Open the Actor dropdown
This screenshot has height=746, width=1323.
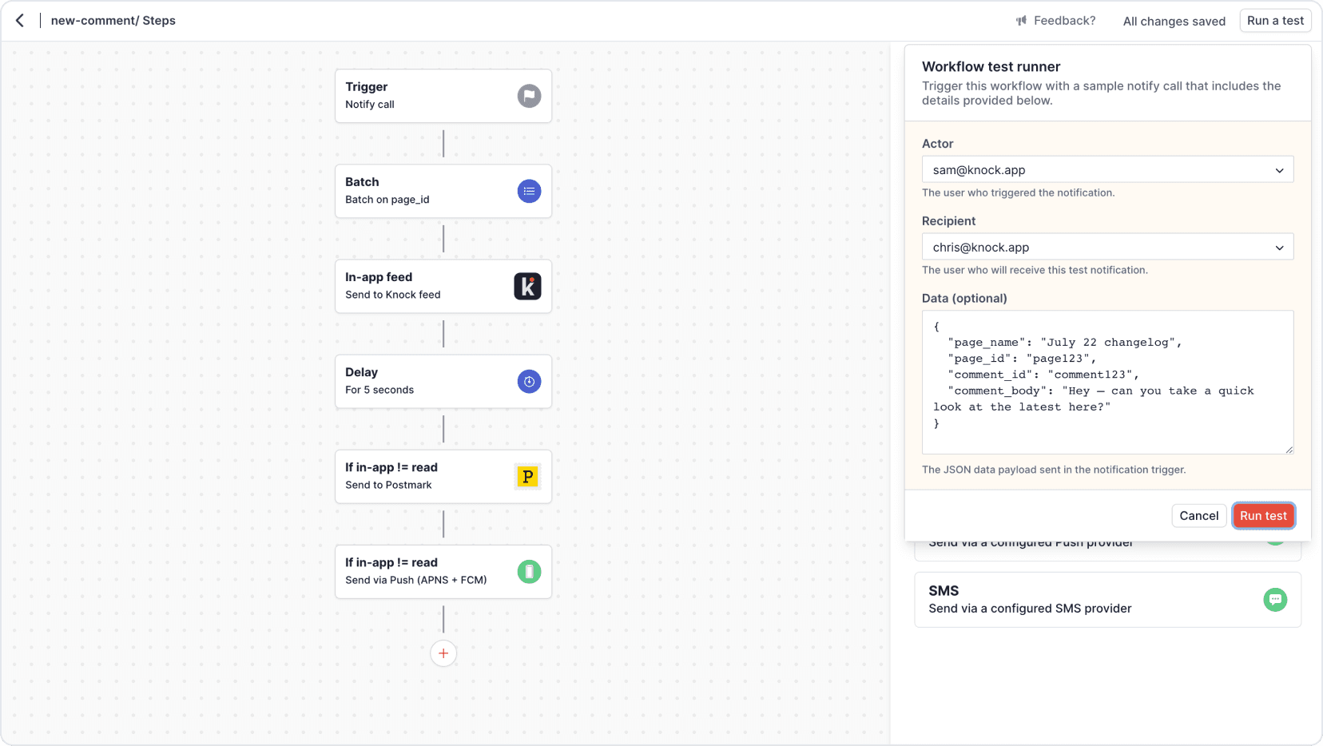point(1107,170)
